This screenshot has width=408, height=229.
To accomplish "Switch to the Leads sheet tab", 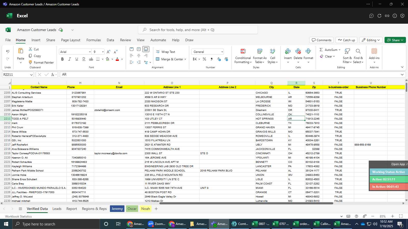I will [x=57, y=209].
